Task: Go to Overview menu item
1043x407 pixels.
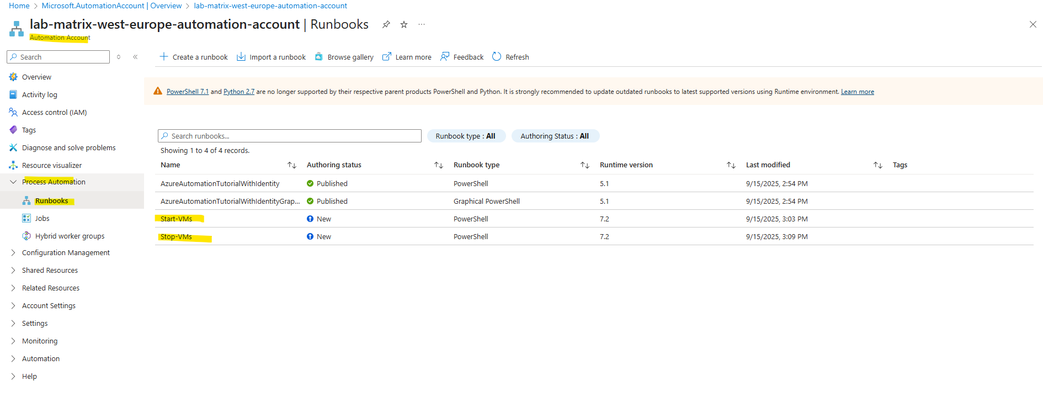Action: click(x=36, y=77)
